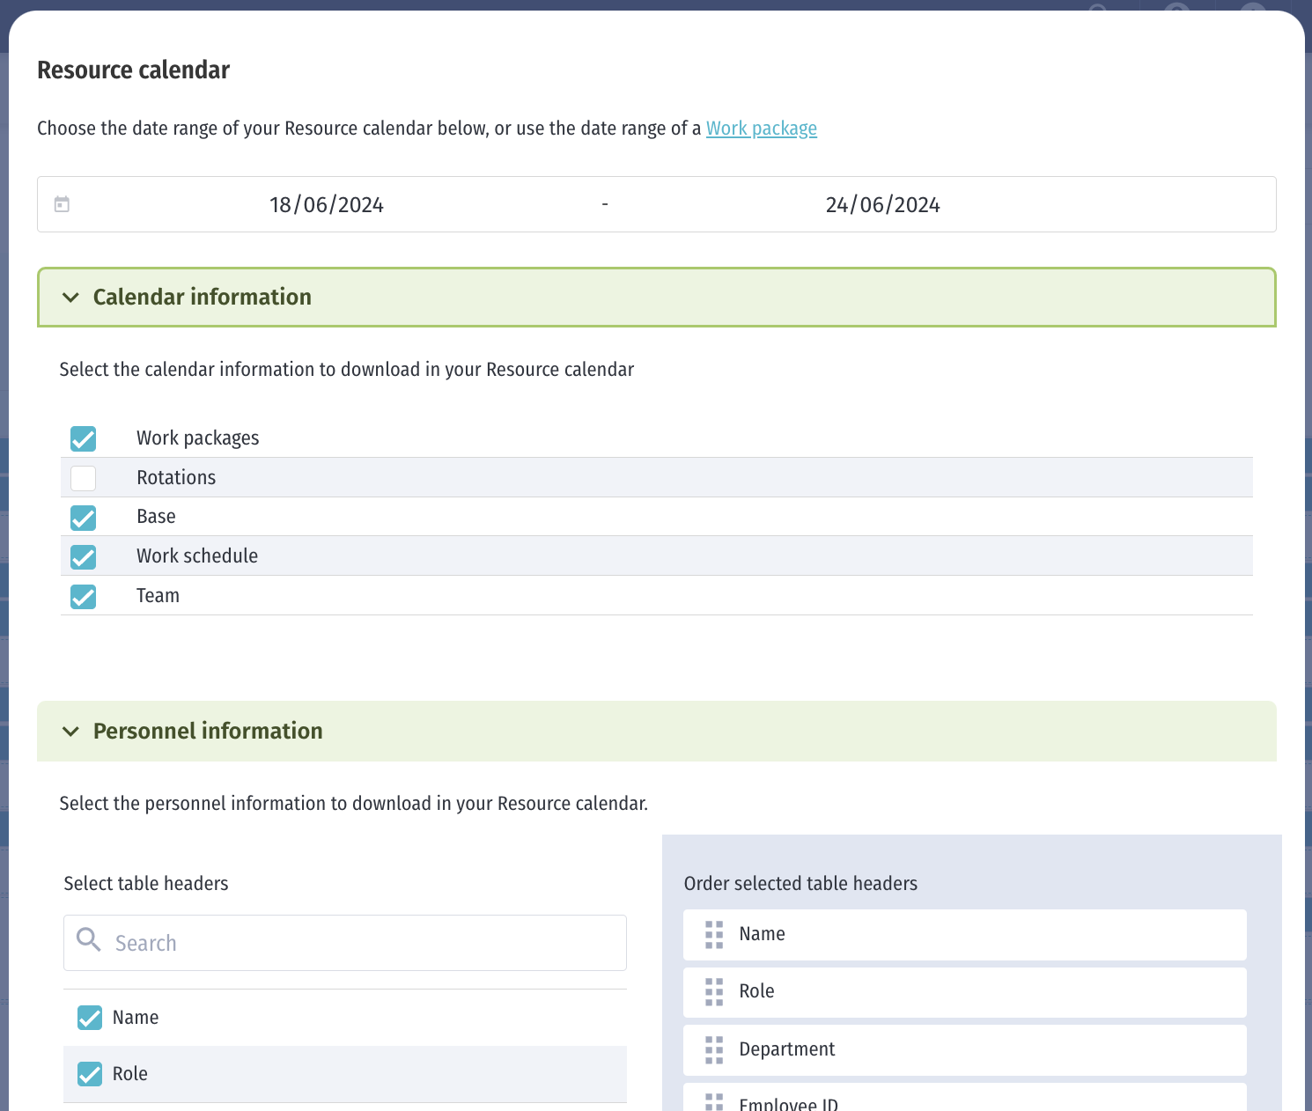Click the Select table headers label
This screenshot has width=1312, height=1111.
pyautogui.click(x=146, y=884)
